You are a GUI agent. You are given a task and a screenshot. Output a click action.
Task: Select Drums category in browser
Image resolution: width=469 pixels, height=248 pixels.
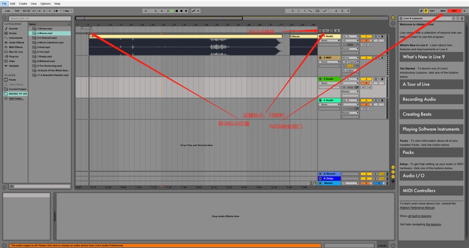coord(13,33)
